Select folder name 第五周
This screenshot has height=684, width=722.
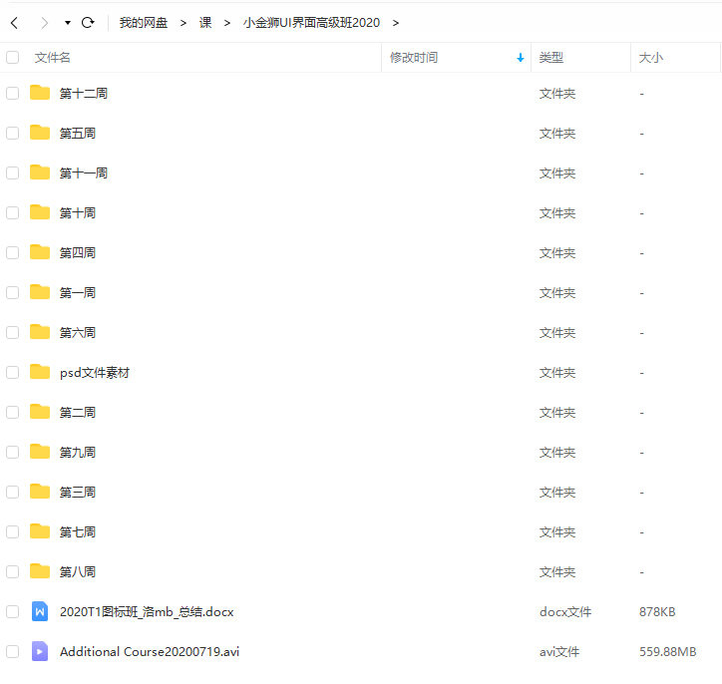(78, 134)
